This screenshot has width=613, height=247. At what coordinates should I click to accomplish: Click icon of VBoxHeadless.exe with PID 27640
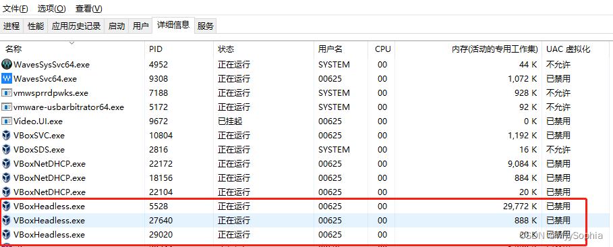pyautogui.click(x=7, y=221)
